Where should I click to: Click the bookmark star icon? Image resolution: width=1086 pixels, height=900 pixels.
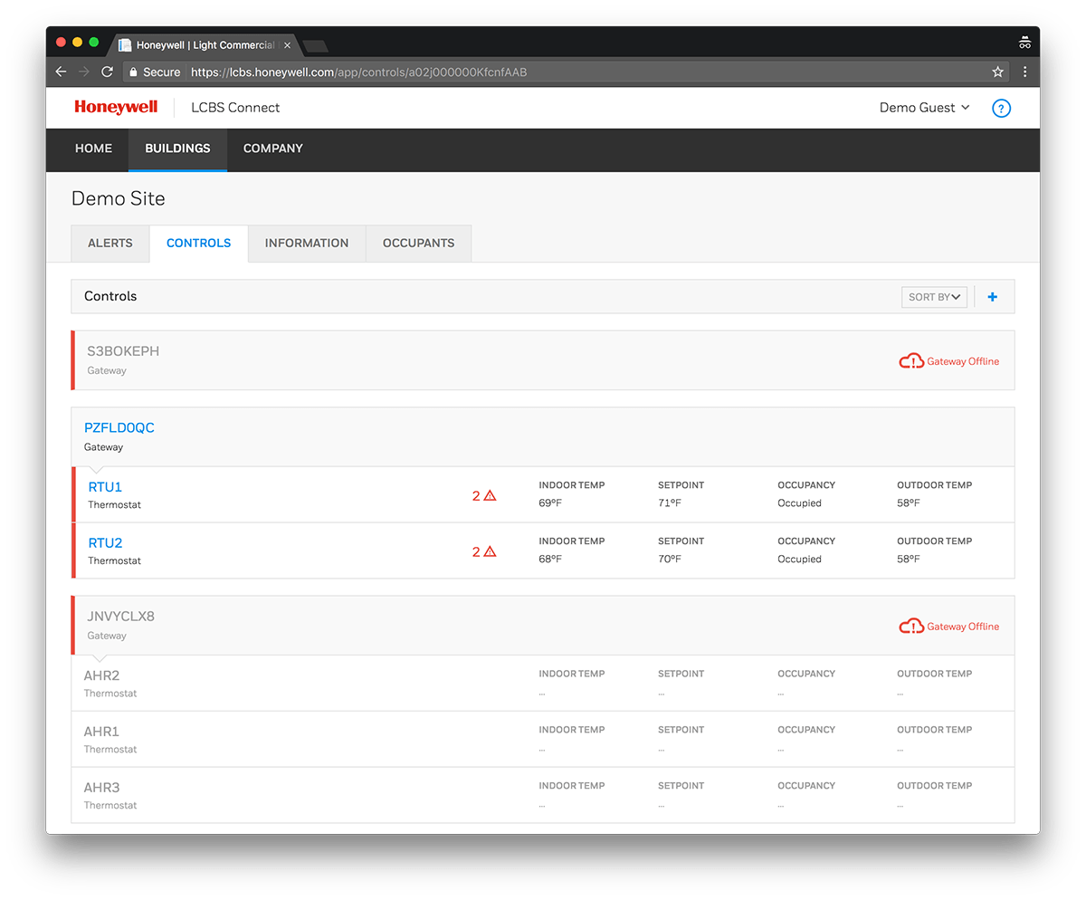[x=997, y=72]
